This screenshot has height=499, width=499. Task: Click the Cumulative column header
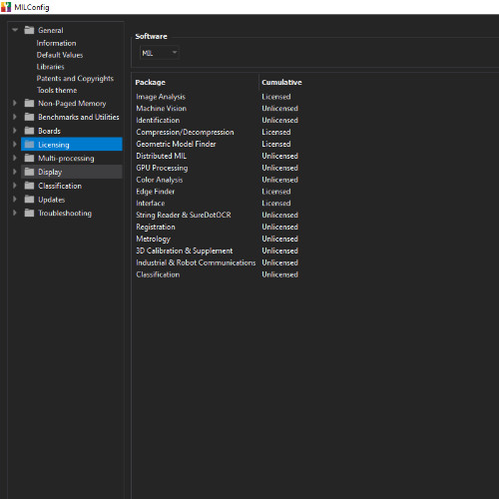[x=281, y=82]
